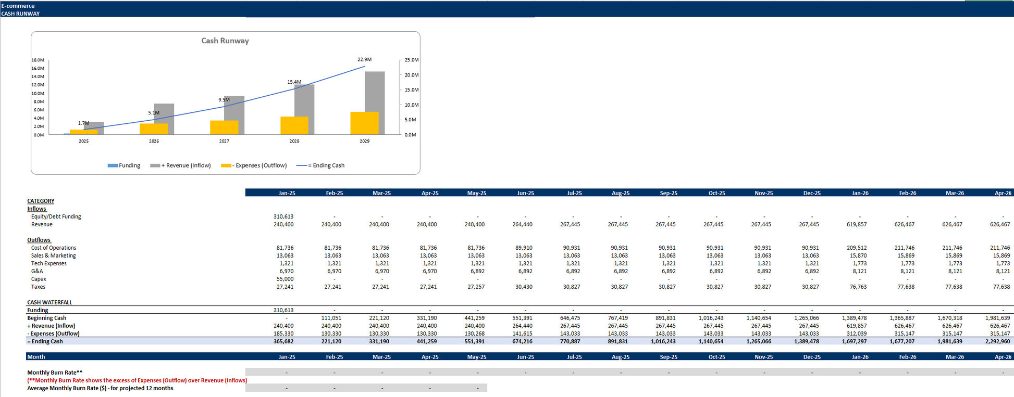Select the Funding legend entry in the chart
This screenshot has height=397, width=1014.
tap(124, 165)
